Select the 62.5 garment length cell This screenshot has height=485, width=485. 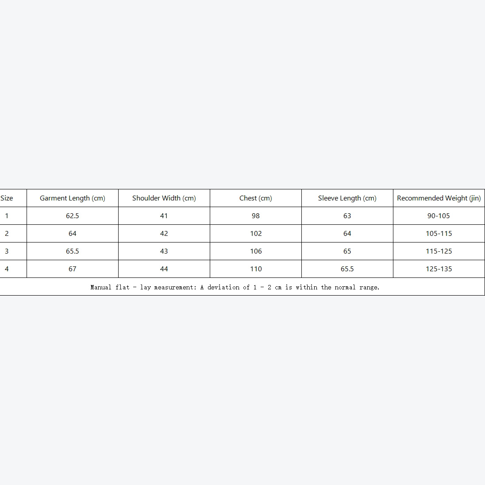coord(73,216)
